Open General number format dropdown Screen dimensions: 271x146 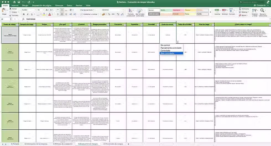tap(123, 10)
